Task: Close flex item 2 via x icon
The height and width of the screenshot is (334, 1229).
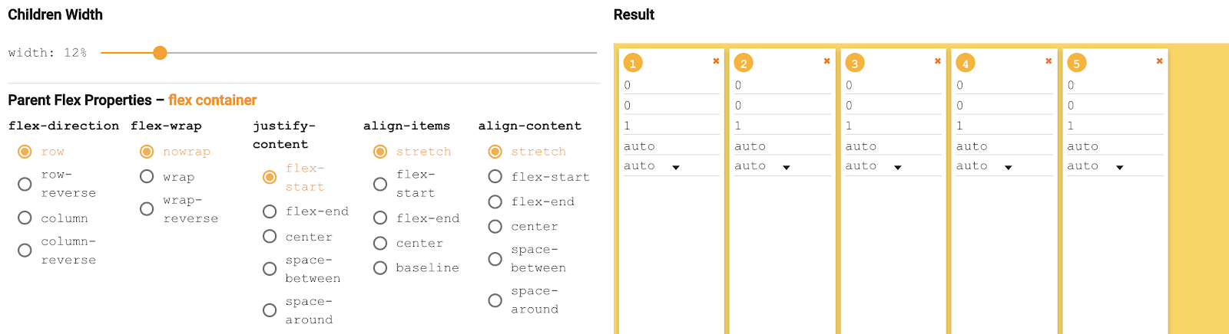Action: tap(827, 61)
